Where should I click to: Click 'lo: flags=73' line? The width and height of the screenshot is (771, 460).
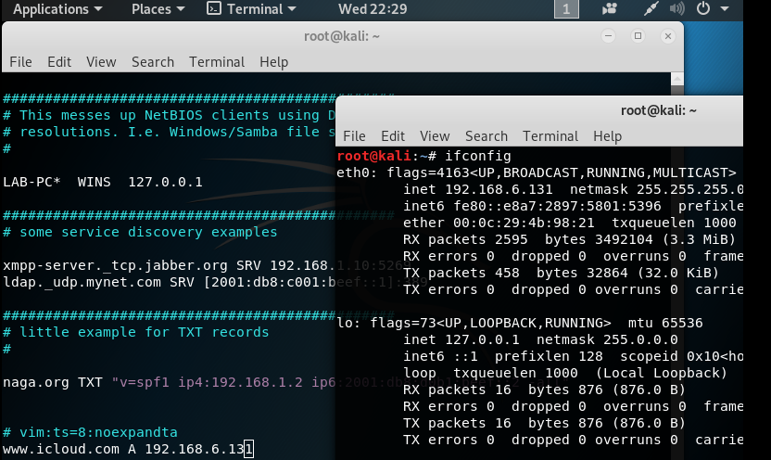click(520, 324)
